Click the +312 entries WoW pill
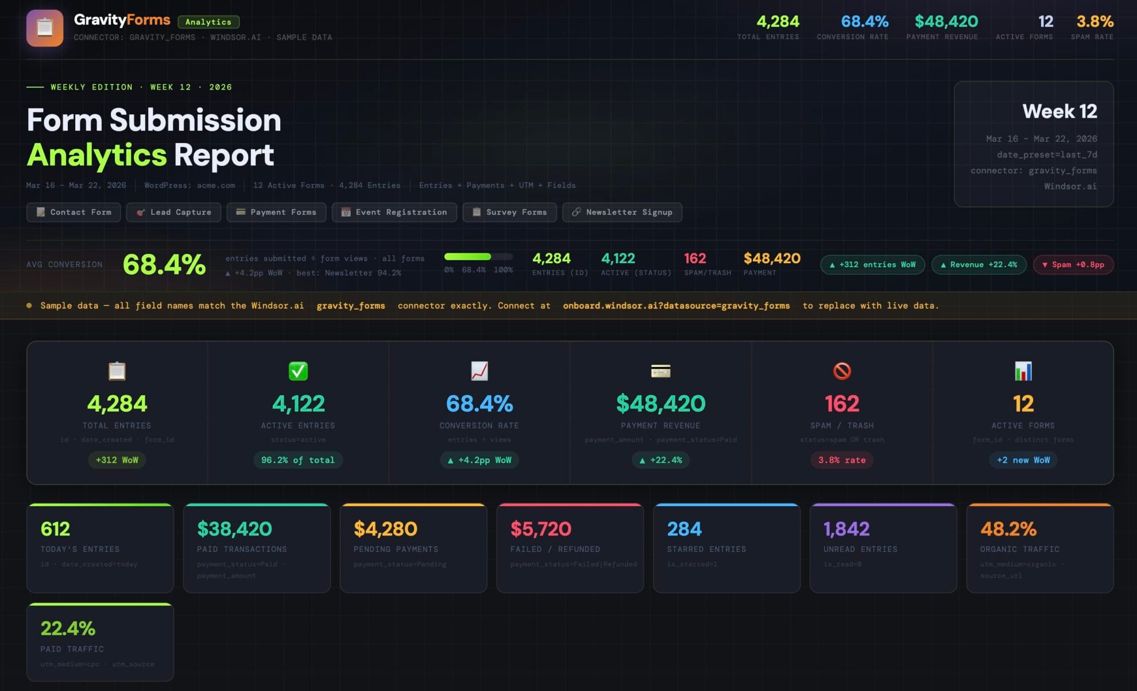 click(x=872, y=265)
